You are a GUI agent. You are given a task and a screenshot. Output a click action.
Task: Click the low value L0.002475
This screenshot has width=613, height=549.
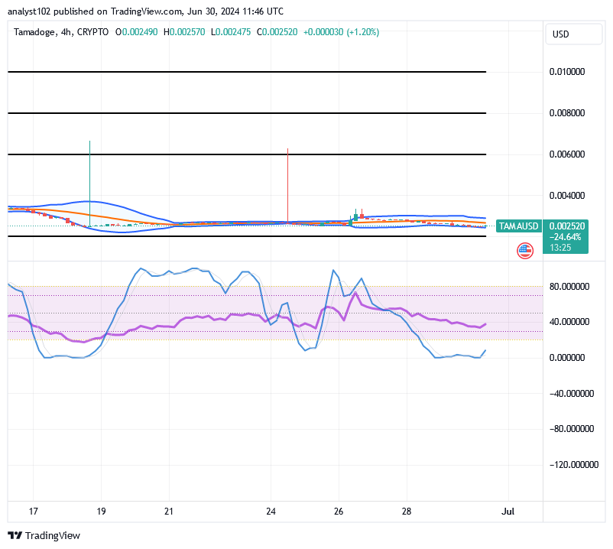point(231,32)
